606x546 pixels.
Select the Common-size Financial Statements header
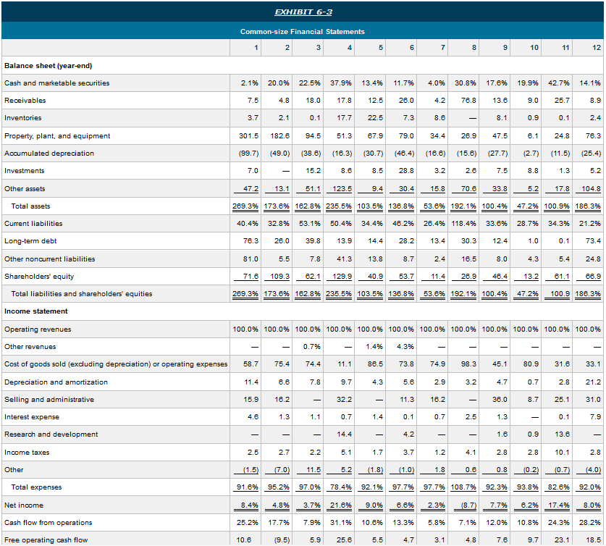click(303, 30)
